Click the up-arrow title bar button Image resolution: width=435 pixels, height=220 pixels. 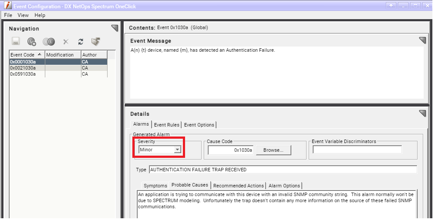pyautogui.click(x=391, y=6)
